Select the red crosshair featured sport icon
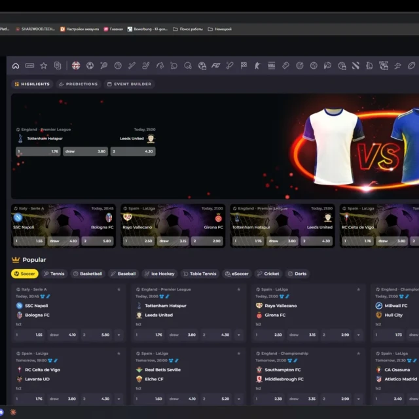This screenshot has width=419, height=419. [x=76, y=65]
